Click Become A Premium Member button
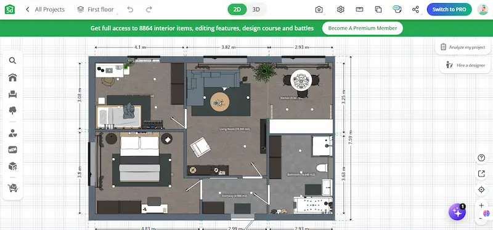 point(362,28)
